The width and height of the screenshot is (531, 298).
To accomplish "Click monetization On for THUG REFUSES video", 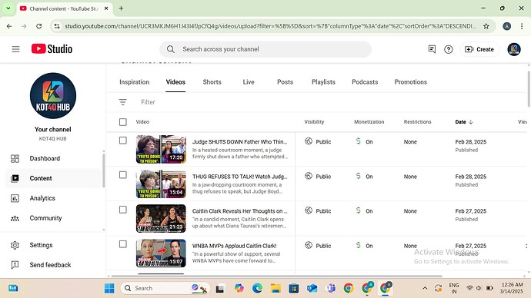I will click(364, 177).
